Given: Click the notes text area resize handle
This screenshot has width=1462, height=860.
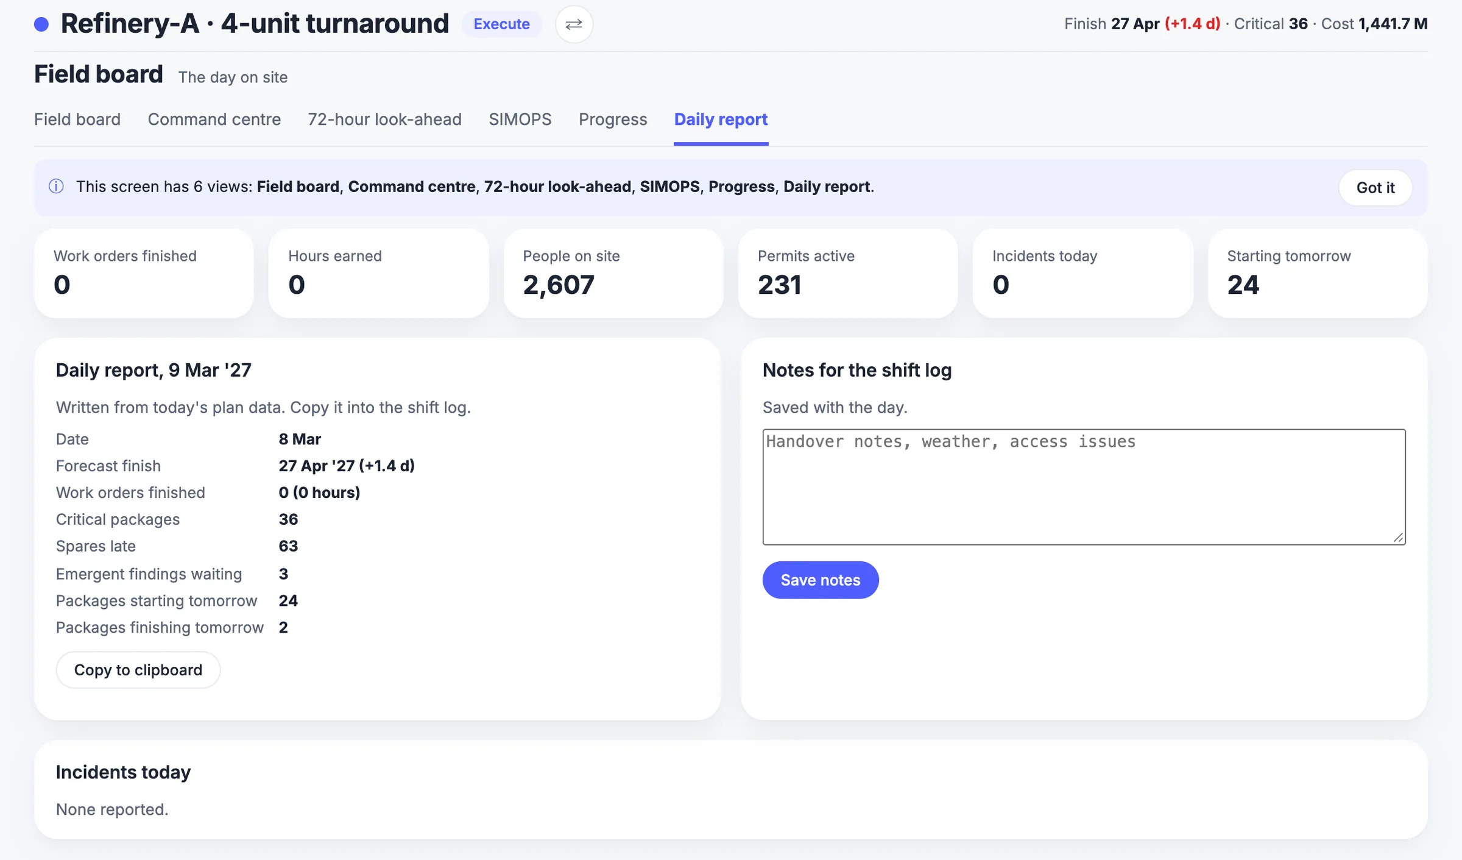Looking at the screenshot, I should tap(1398, 537).
